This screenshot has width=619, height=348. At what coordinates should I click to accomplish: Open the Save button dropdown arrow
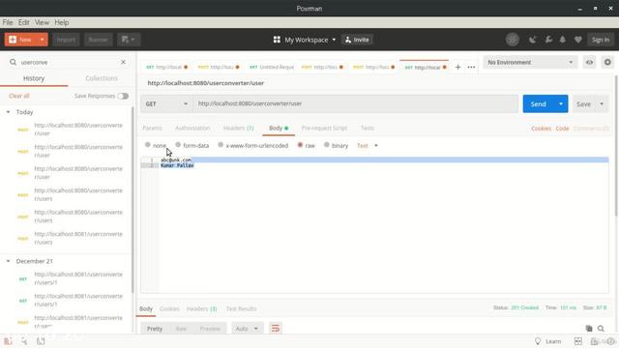tap(602, 103)
